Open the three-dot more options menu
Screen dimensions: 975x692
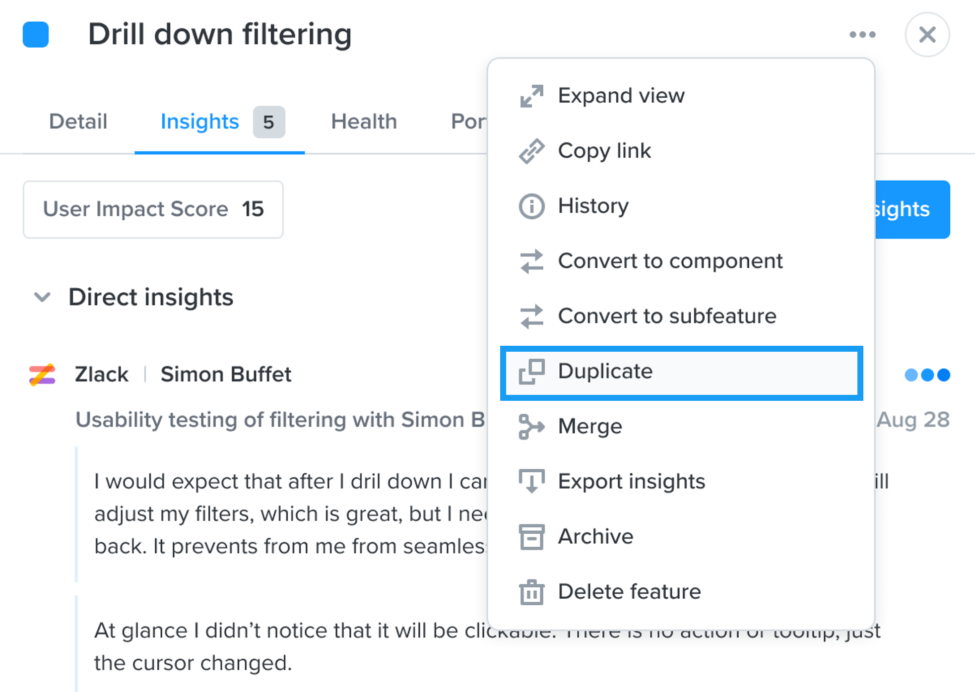862,35
